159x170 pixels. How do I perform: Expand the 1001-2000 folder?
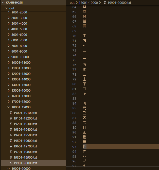coord(19,12)
